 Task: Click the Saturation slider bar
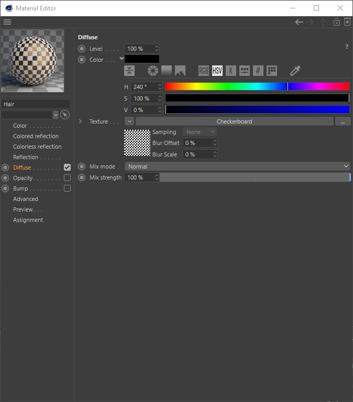[x=257, y=98]
